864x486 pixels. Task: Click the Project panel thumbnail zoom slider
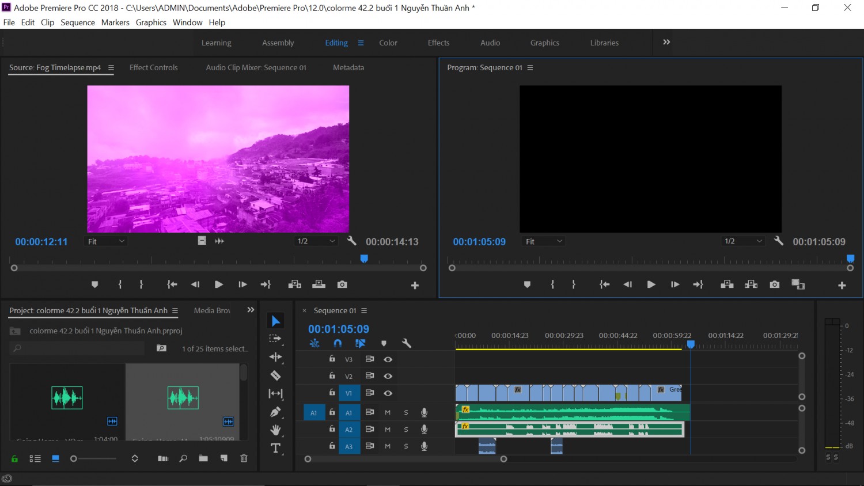pyautogui.click(x=93, y=458)
